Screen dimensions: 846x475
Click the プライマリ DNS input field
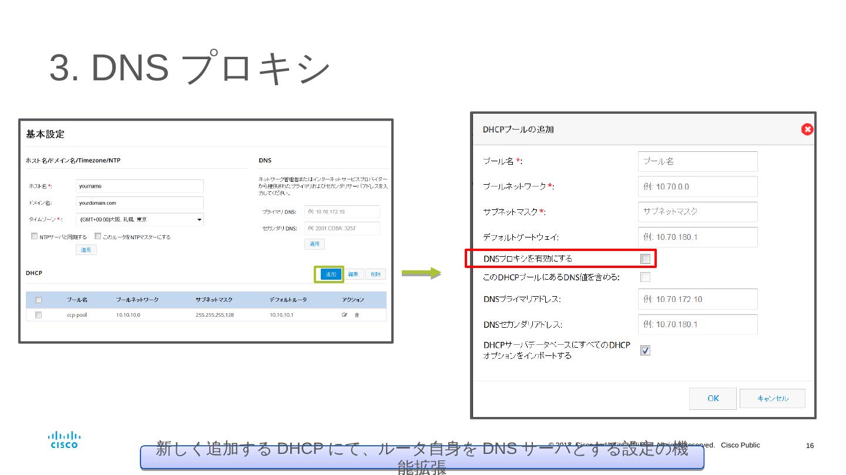coord(342,212)
